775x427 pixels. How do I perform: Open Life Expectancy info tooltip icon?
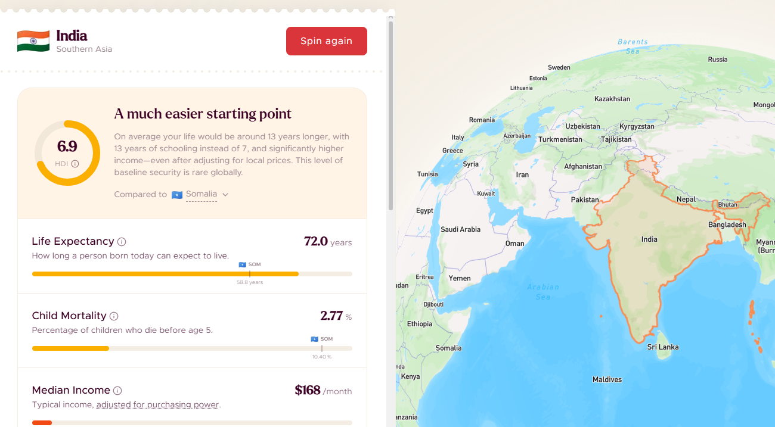tap(122, 242)
